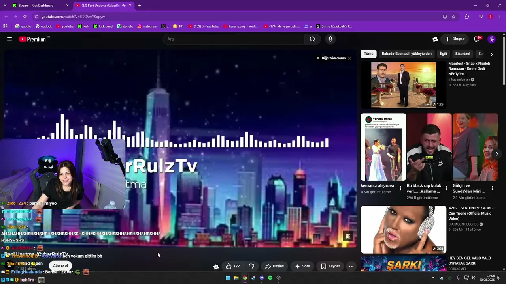Viewport: 506px width, 284px height.
Task: Click the search magnifier button
Action: point(312,39)
